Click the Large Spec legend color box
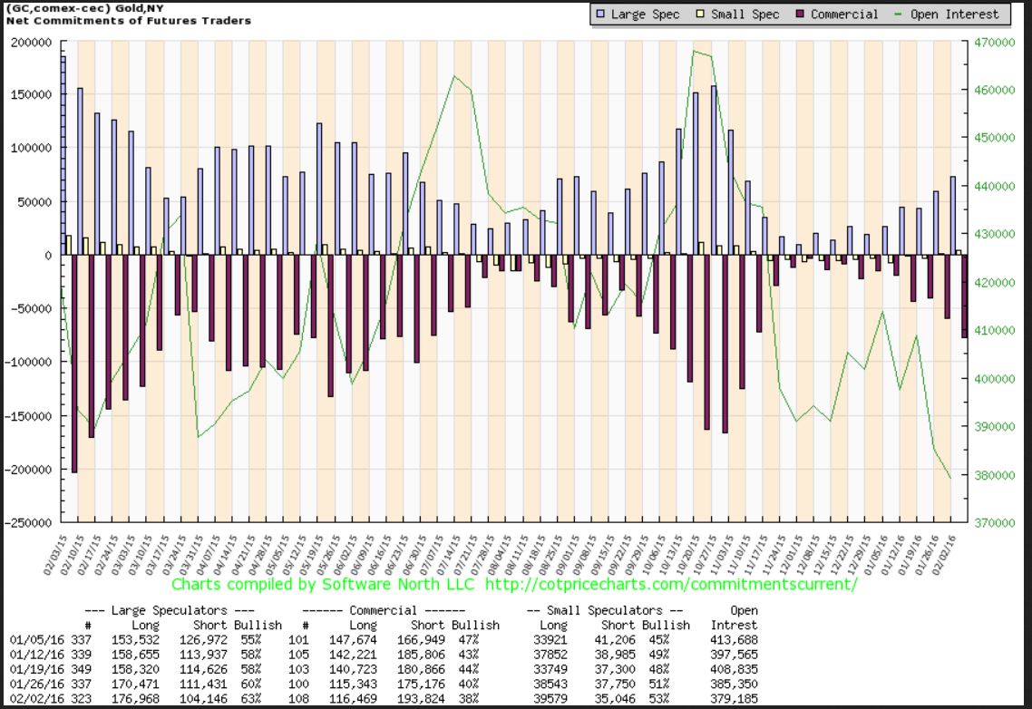 (x=601, y=15)
